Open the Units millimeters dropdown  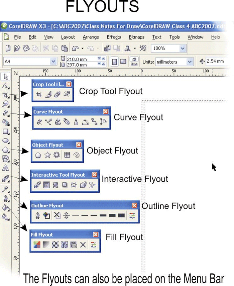pos(190,62)
